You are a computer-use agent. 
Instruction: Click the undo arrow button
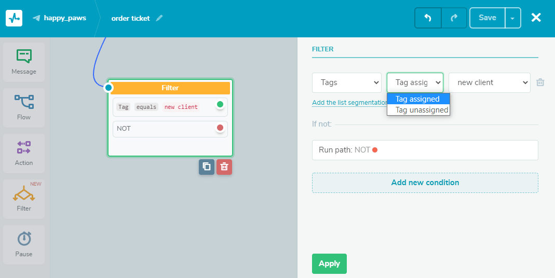(x=428, y=18)
